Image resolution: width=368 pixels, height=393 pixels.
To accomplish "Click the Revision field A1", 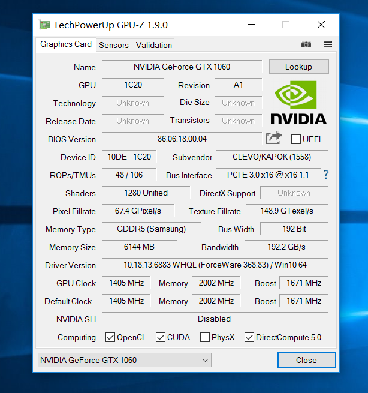I will click(239, 85).
